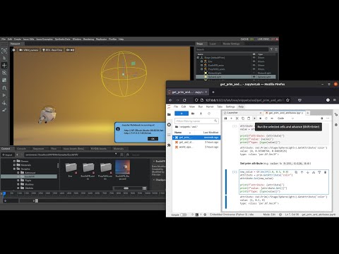Open the Content path dropdown arrow
This screenshot has width=339, height=254.
tap(116, 155)
